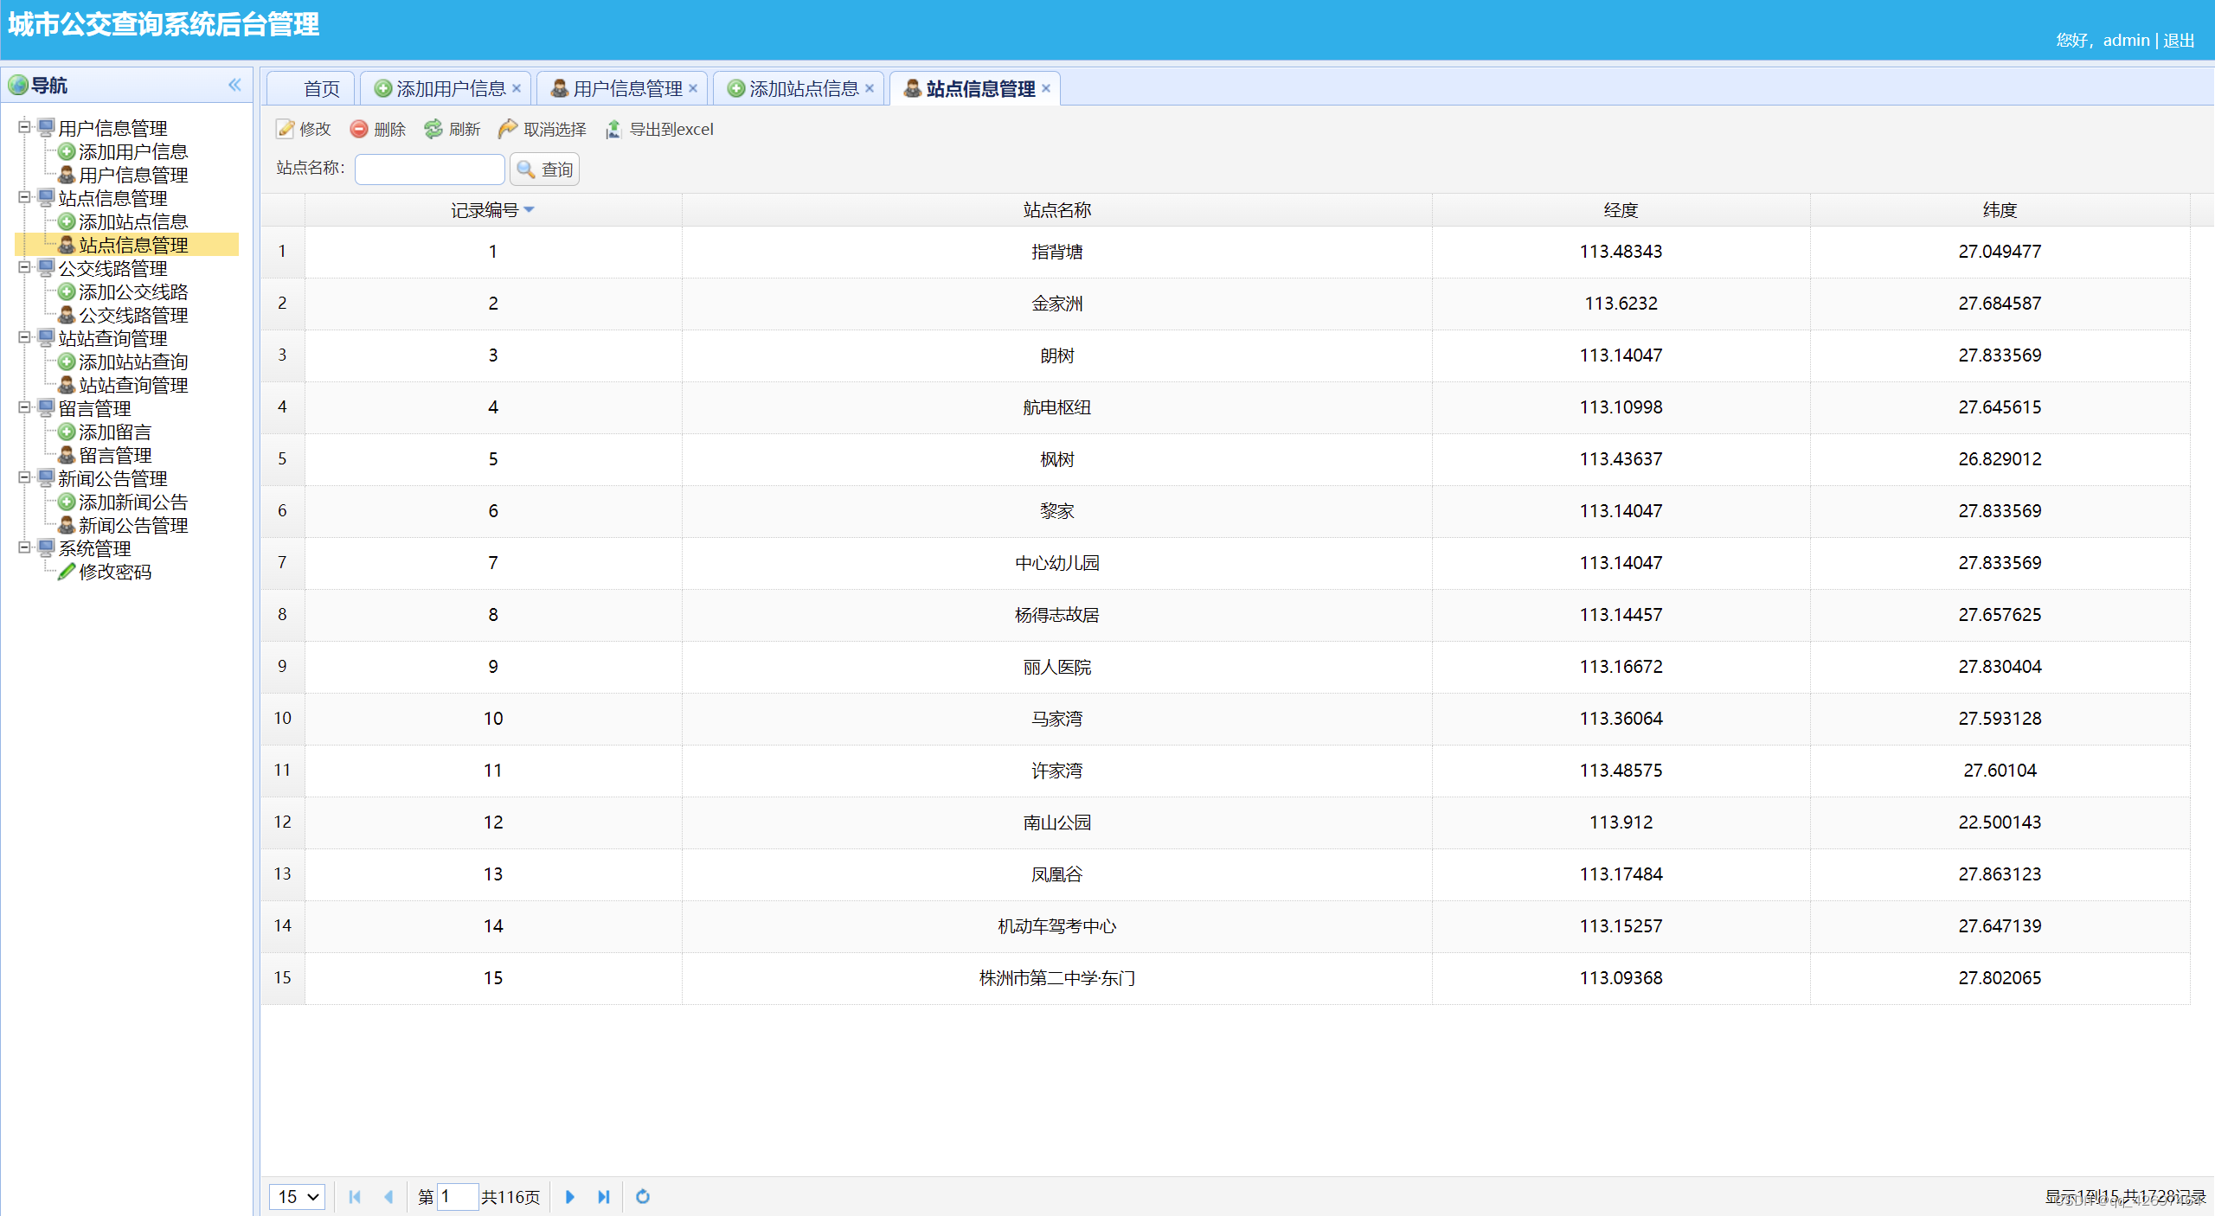2215x1216 pixels.
Task: Click the 修改 edit toolbar button
Action: point(304,129)
